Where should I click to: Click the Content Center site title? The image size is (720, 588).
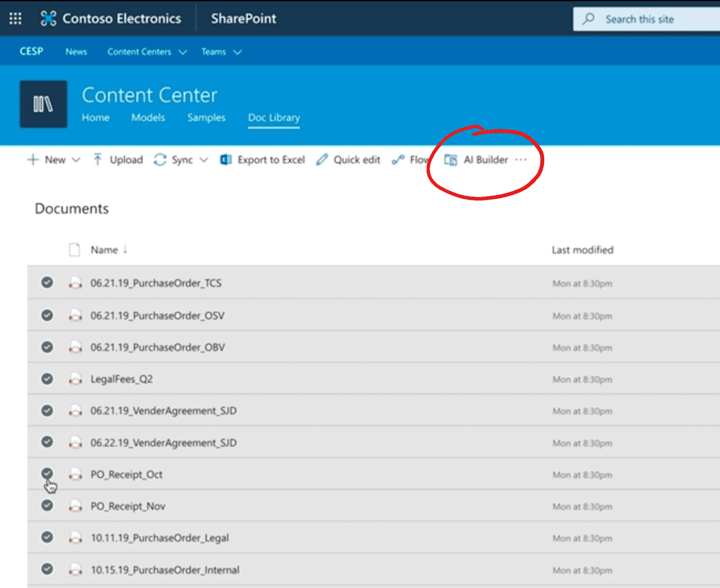tap(150, 95)
